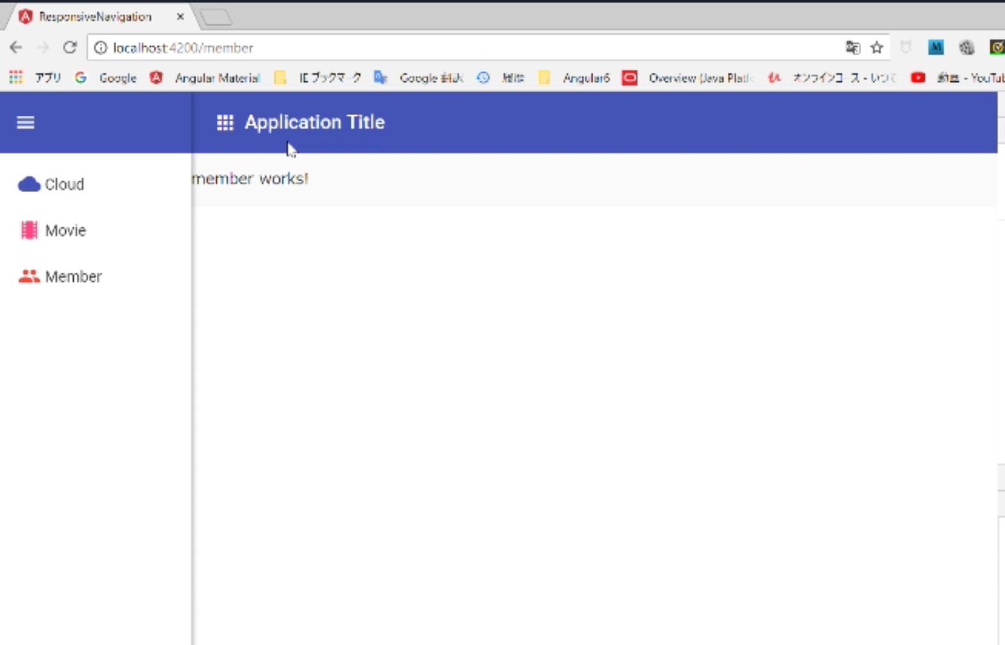This screenshot has height=645, width=1005.
Task: Click the blue M extension icon
Action: (936, 47)
